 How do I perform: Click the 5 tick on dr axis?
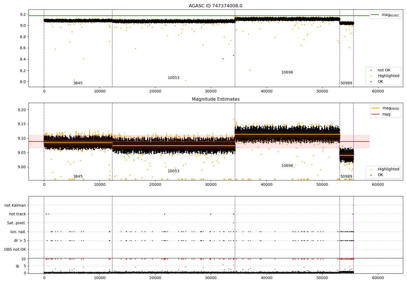click(25, 266)
